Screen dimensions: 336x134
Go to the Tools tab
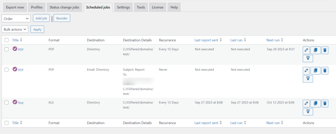click(x=141, y=7)
